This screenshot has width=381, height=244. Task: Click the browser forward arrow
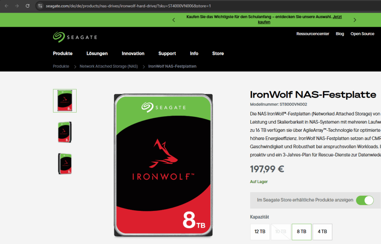17,6
